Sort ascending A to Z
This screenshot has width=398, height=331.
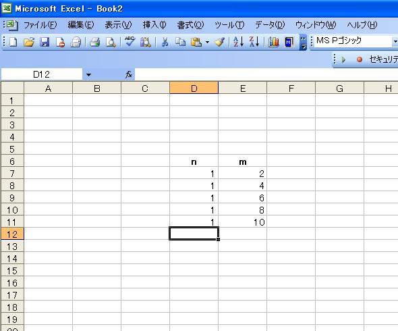click(x=238, y=42)
